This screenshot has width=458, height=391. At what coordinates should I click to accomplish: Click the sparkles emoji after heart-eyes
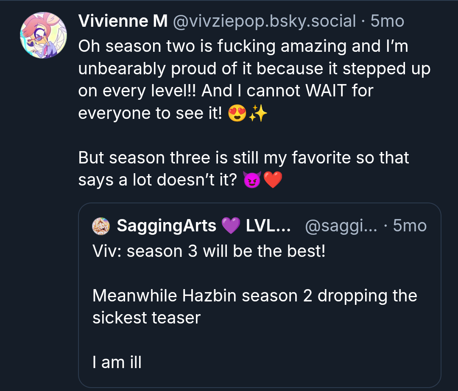(x=258, y=114)
